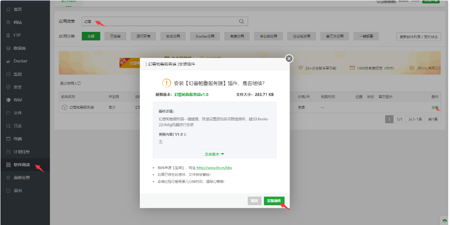
Task: Click 20+企业版专享功能 in banner
Action: point(321,68)
